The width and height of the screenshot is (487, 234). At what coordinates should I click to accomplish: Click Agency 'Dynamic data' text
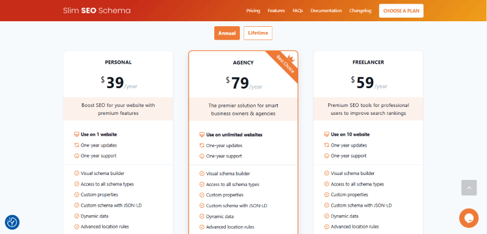pyautogui.click(x=220, y=216)
